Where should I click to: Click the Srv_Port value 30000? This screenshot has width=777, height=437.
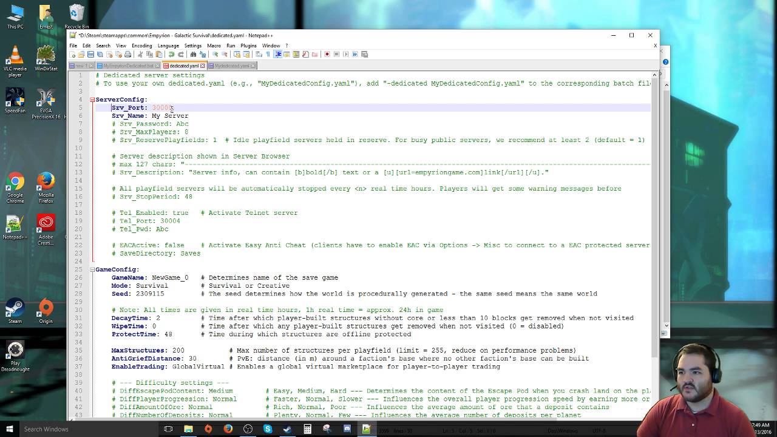(162, 107)
